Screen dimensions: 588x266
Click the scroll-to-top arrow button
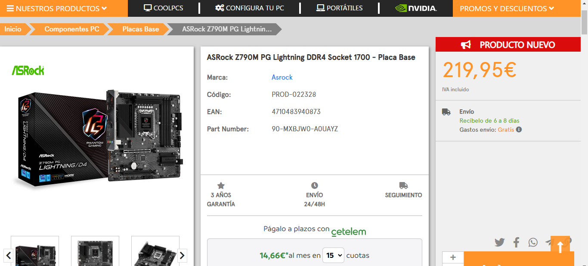pyautogui.click(x=560, y=247)
